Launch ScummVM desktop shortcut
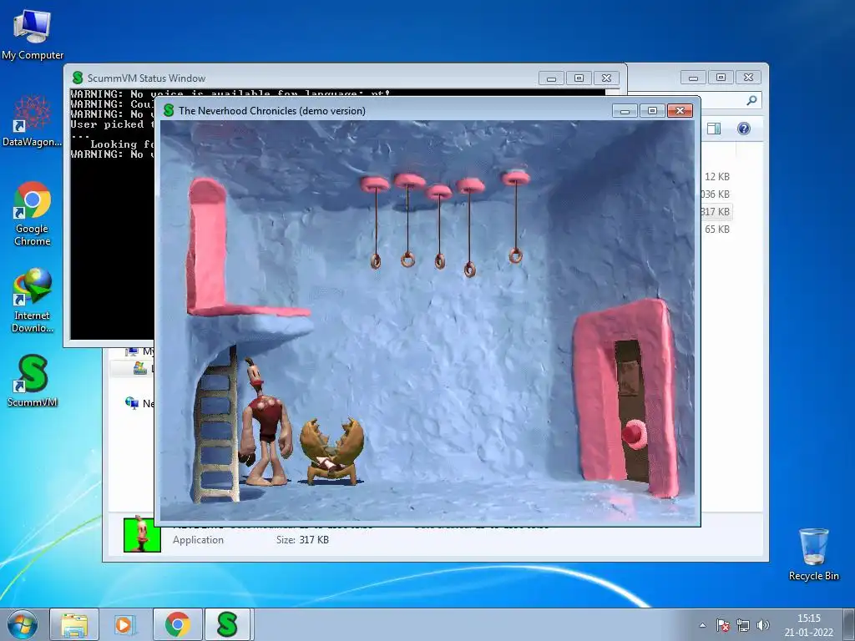Viewport: 855px width, 641px height. point(33,381)
